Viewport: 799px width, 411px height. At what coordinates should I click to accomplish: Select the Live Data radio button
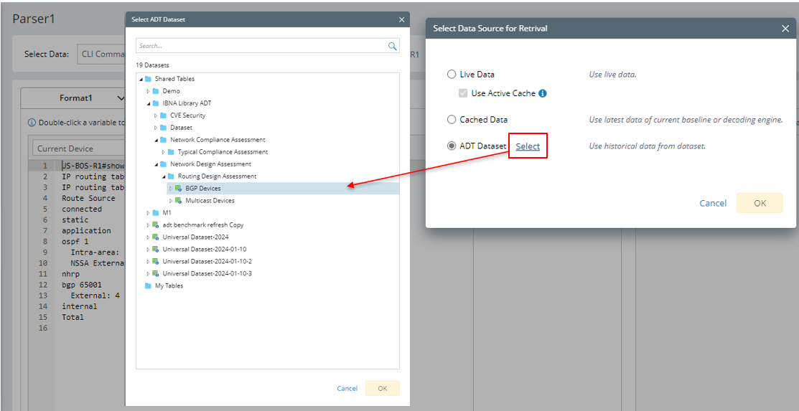pyautogui.click(x=451, y=75)
